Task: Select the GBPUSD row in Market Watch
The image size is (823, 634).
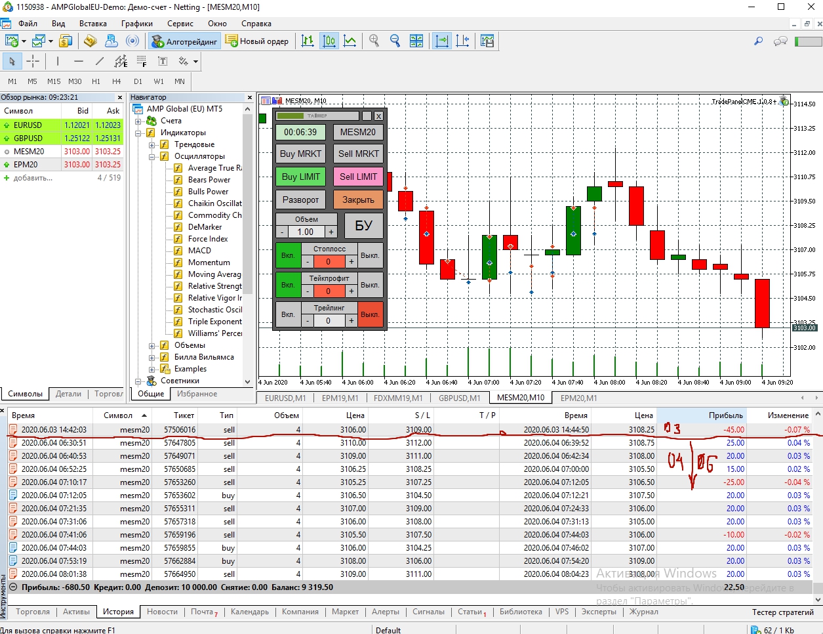Action: click(x=62, y=138)
